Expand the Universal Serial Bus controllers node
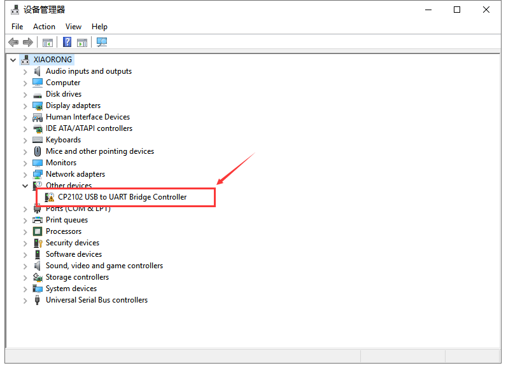 pyautogui.click(x=25, y=300)
